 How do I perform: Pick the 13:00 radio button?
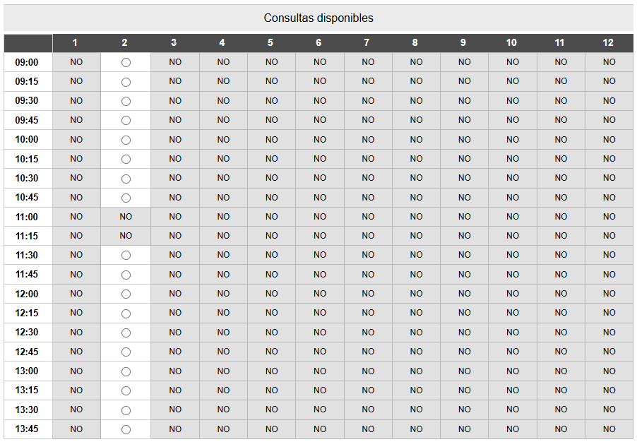point(126,371)
